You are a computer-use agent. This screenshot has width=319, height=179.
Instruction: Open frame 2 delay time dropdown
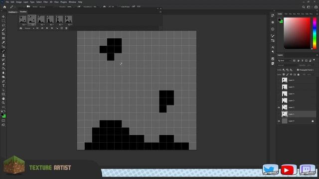coord(33,24)
